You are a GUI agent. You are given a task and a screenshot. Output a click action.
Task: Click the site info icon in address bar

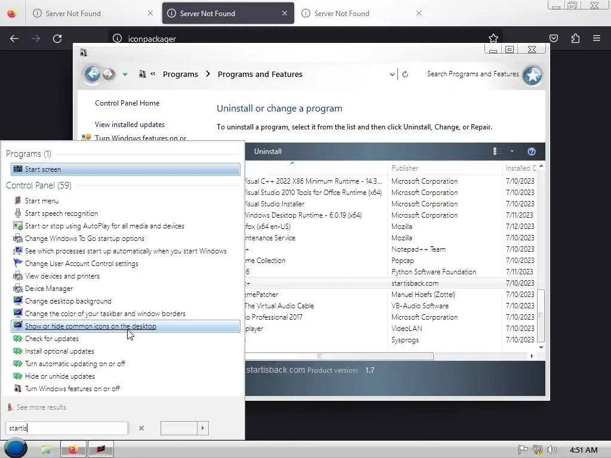[118, 38]
